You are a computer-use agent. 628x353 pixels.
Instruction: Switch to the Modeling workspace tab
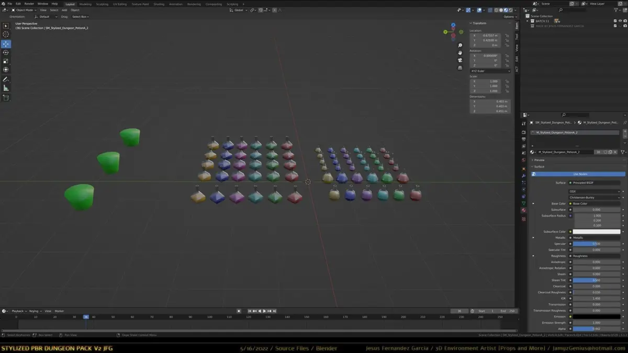(x=85, y=4)
